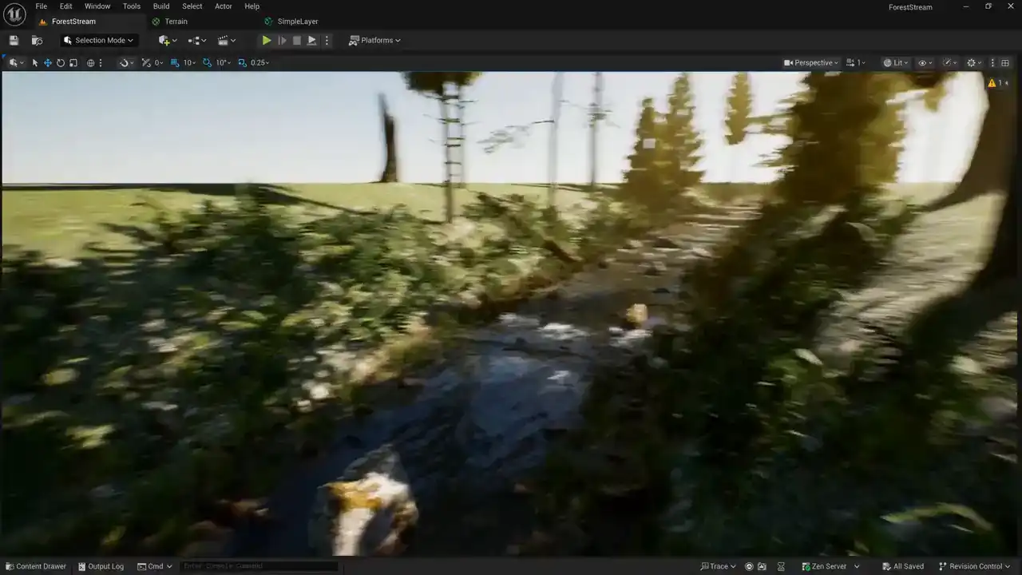Viewport: 1022px width, 575px height.
Task: Select the Rotate gizmo tool
Action: pyautogui.click(x=61, y=62)
